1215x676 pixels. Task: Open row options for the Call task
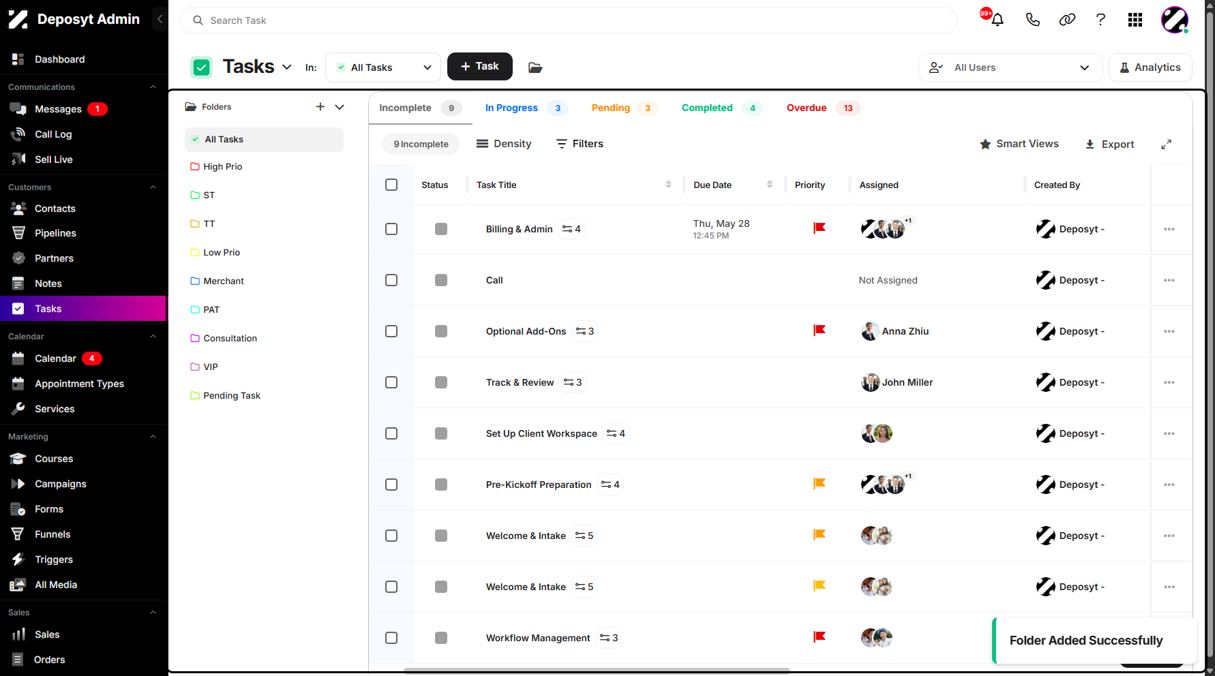1169,280
